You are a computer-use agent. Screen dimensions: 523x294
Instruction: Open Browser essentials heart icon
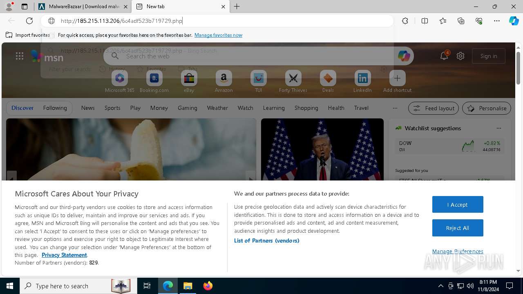[479, 21]
